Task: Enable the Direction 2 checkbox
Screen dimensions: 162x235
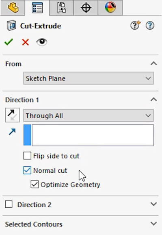Action: click(x=9, y=204)
